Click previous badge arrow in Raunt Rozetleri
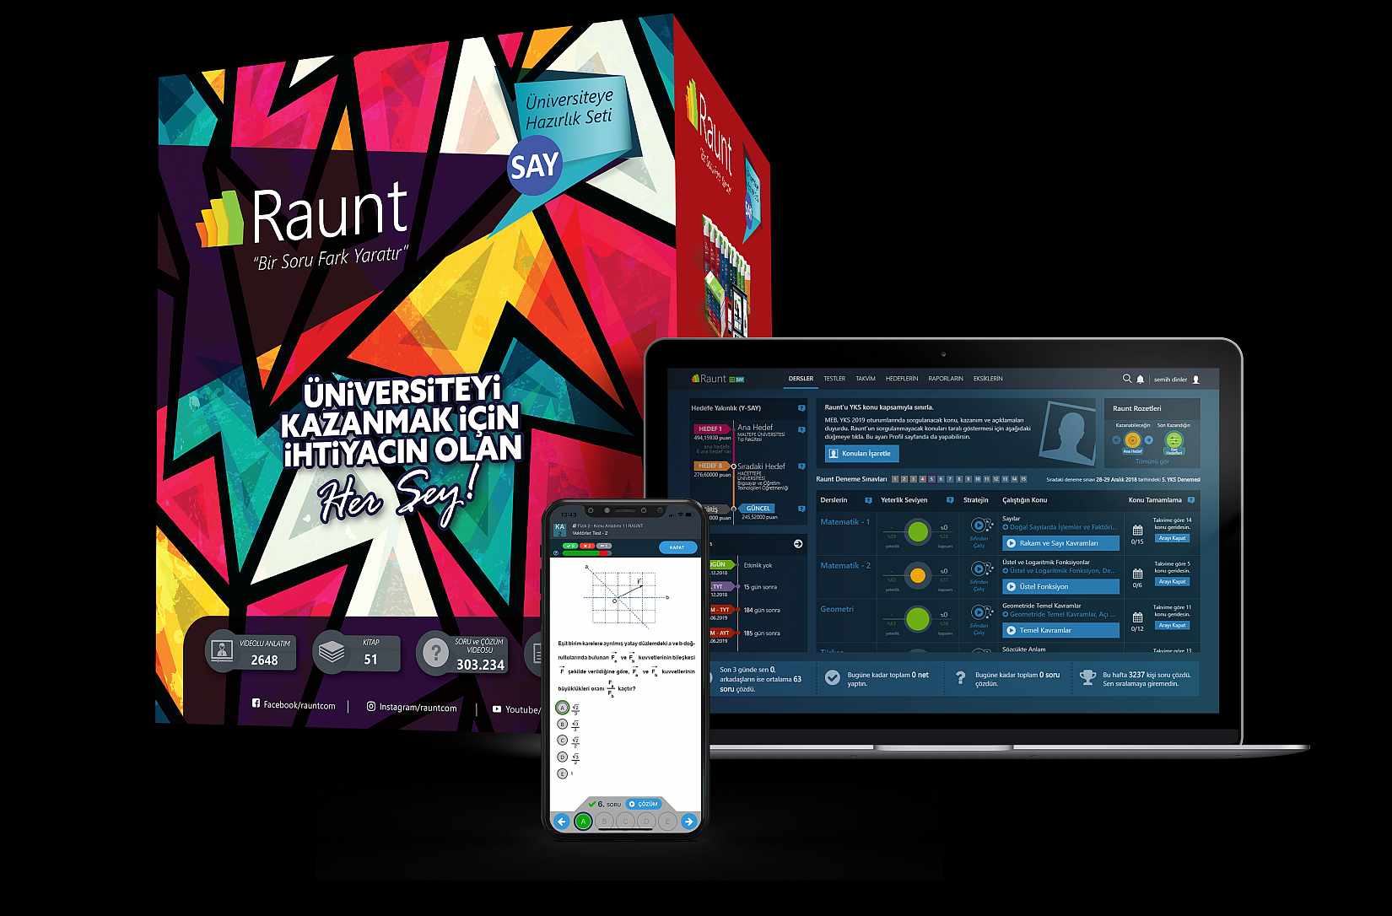1392x916 pixels. [x=1116, y=439]
